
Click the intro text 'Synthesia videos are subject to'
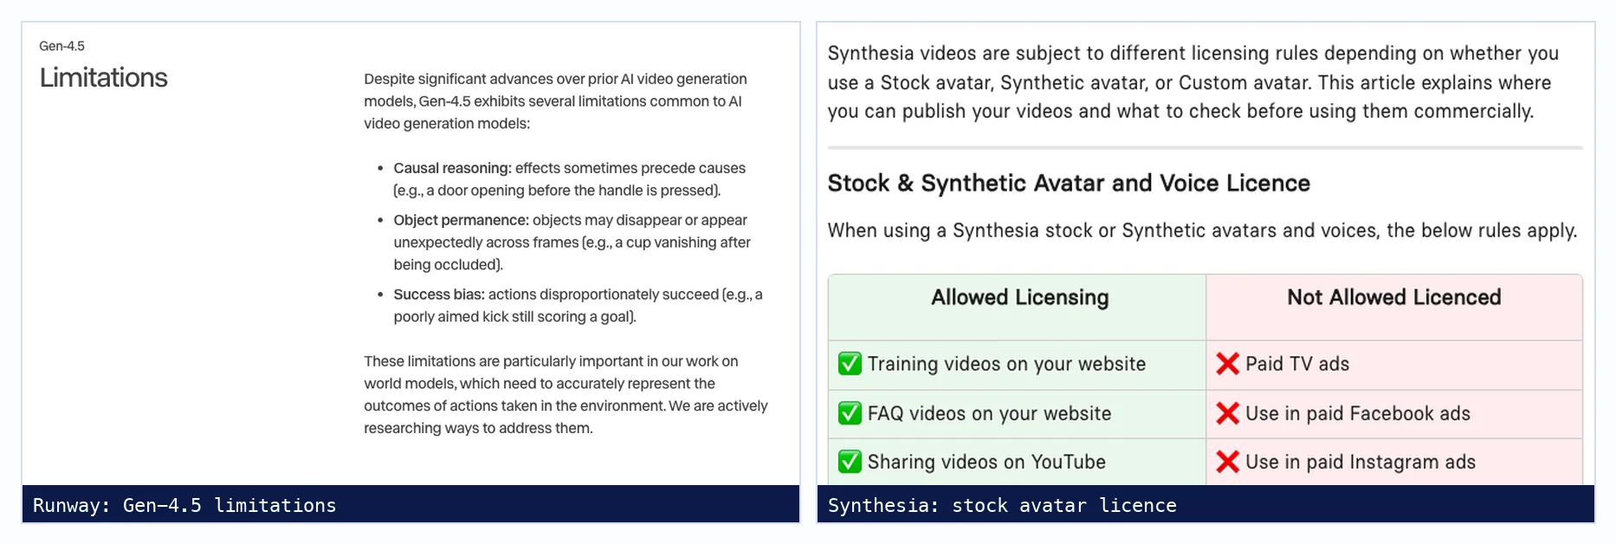point(1193,82)
